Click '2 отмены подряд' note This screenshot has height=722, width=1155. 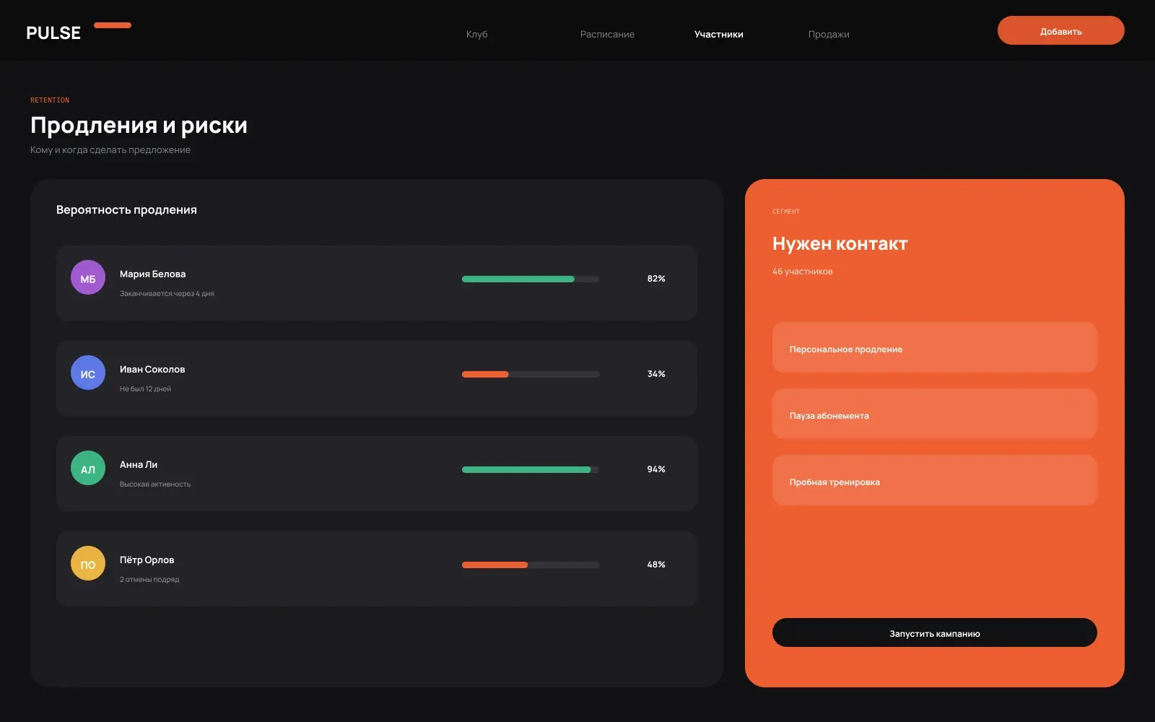pyautogui.click(x=149, y=579)
